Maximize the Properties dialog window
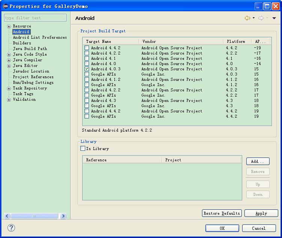Image resolution: width=282 pixels, height=238 pixels. tap(267, 6)
